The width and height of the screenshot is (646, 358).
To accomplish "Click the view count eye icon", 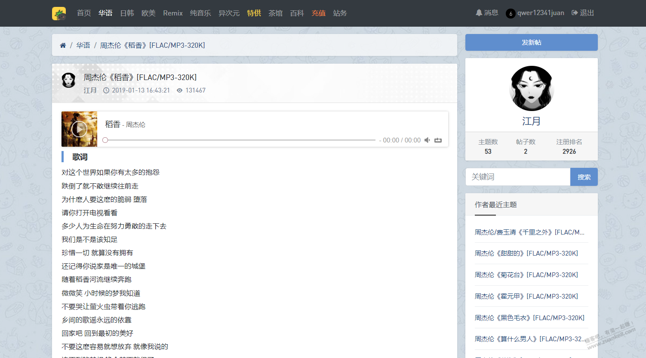I will pos(180,90).
